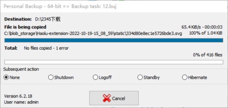
Task: Cancel the running backup task
Action: [x=114, y=98]
